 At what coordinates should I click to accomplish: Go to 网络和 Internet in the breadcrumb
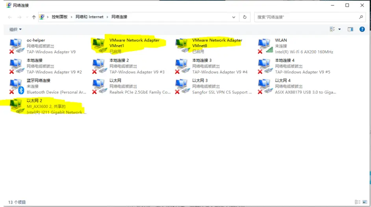(x=89, y=17)
